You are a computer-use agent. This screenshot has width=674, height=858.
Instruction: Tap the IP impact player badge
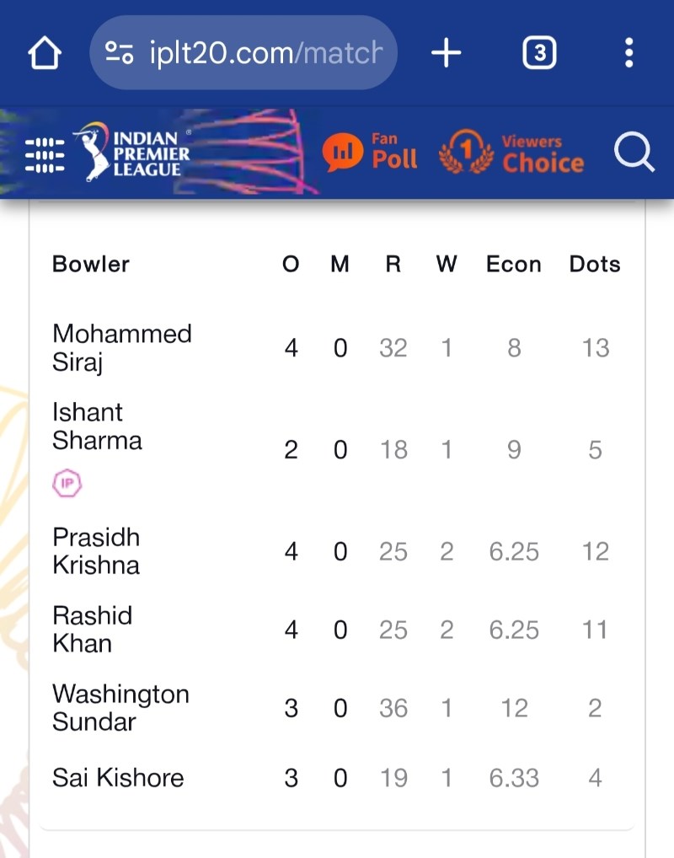[x=67, y=483]
